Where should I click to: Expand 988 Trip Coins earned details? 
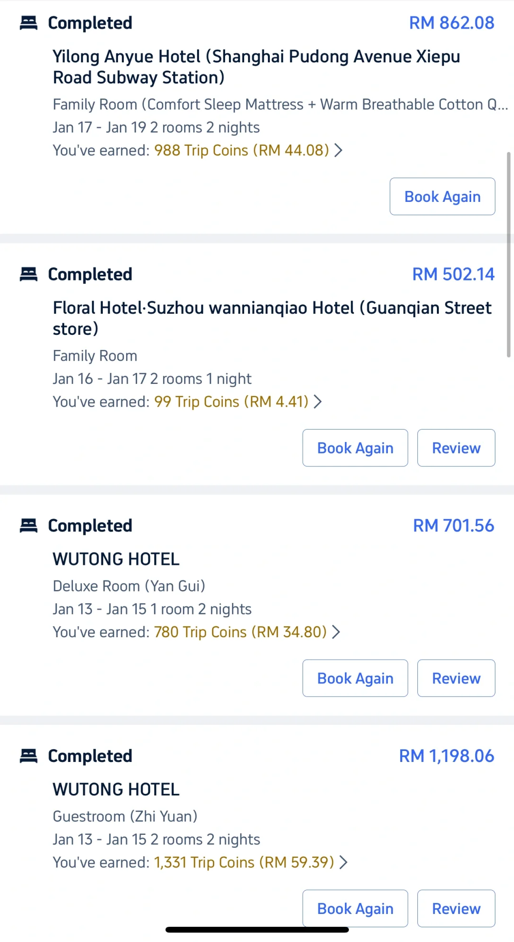point(338,150)
